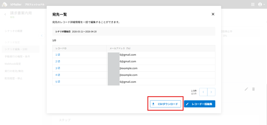Open record ID 5 external link
The width and height of the screenshot is (267, 125).
(x=58, y=82)
